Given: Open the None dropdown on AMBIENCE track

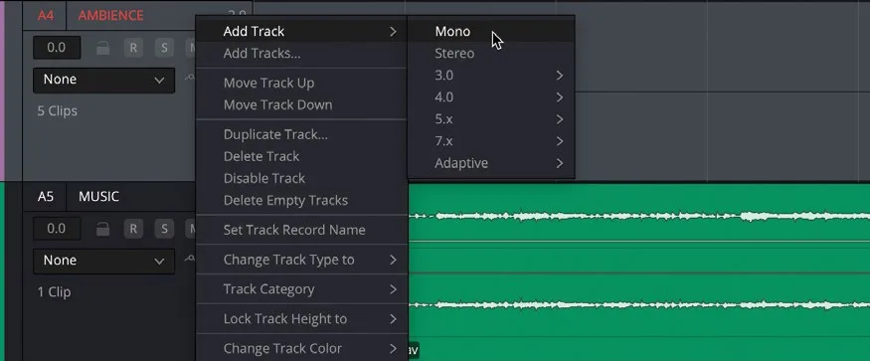Looking at the screenshot, I should (103, 80).
